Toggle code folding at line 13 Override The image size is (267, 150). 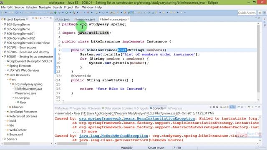(61, 76)
